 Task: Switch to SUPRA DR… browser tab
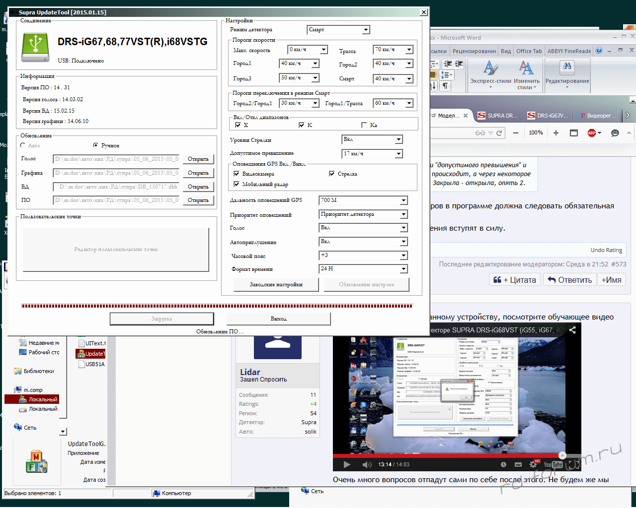click(497, 116)
